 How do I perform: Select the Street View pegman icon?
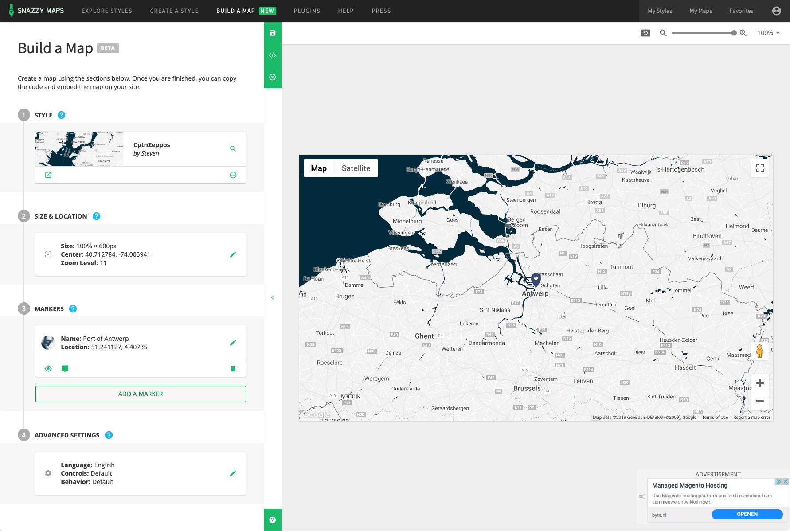tap(760, 351)
